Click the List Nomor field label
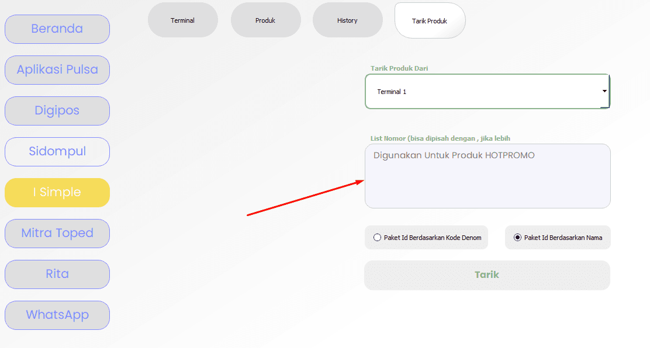Viewport: 650px width, 348px height. pos(440,138)
